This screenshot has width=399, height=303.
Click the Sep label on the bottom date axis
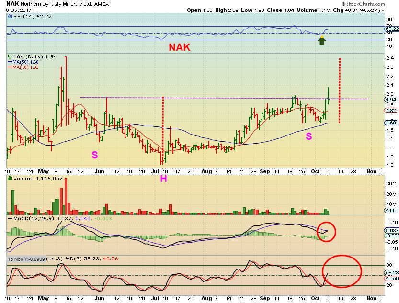[x=264, y=298]
